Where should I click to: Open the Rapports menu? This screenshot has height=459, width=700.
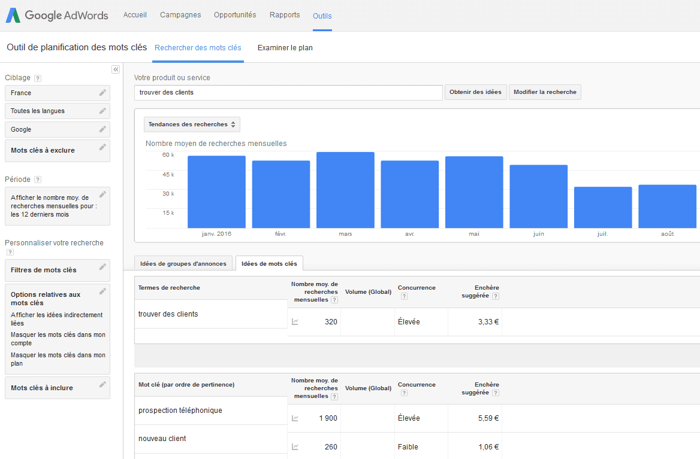point(285,15)
